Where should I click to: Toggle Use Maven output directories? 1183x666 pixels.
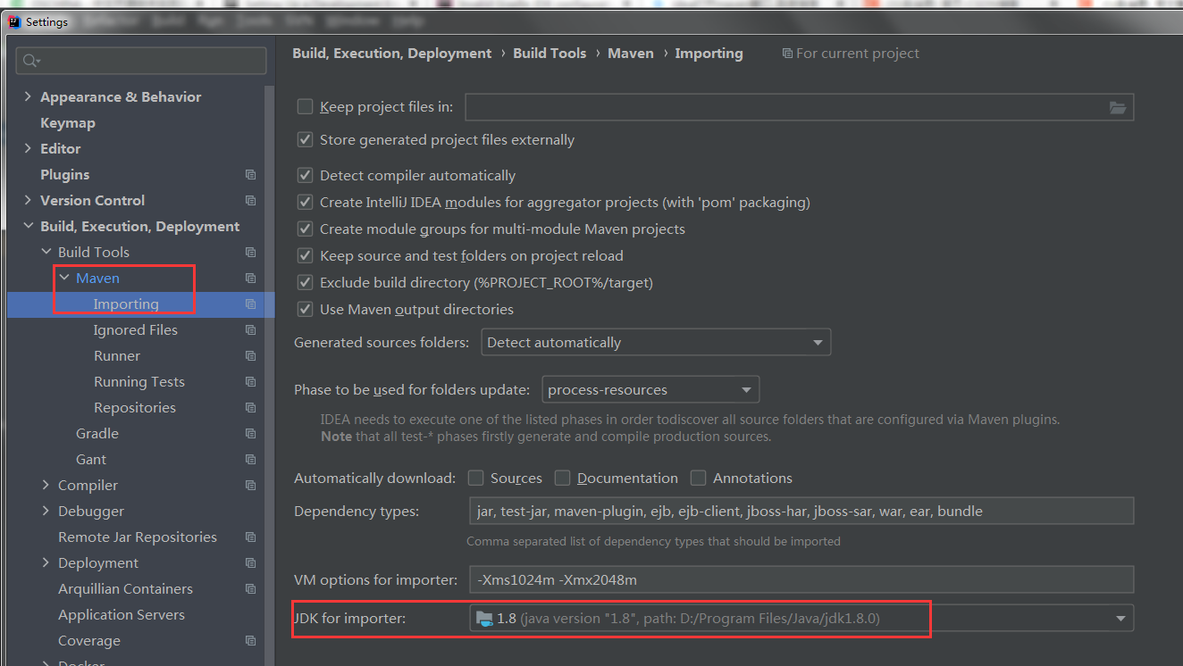coord(306,310)
